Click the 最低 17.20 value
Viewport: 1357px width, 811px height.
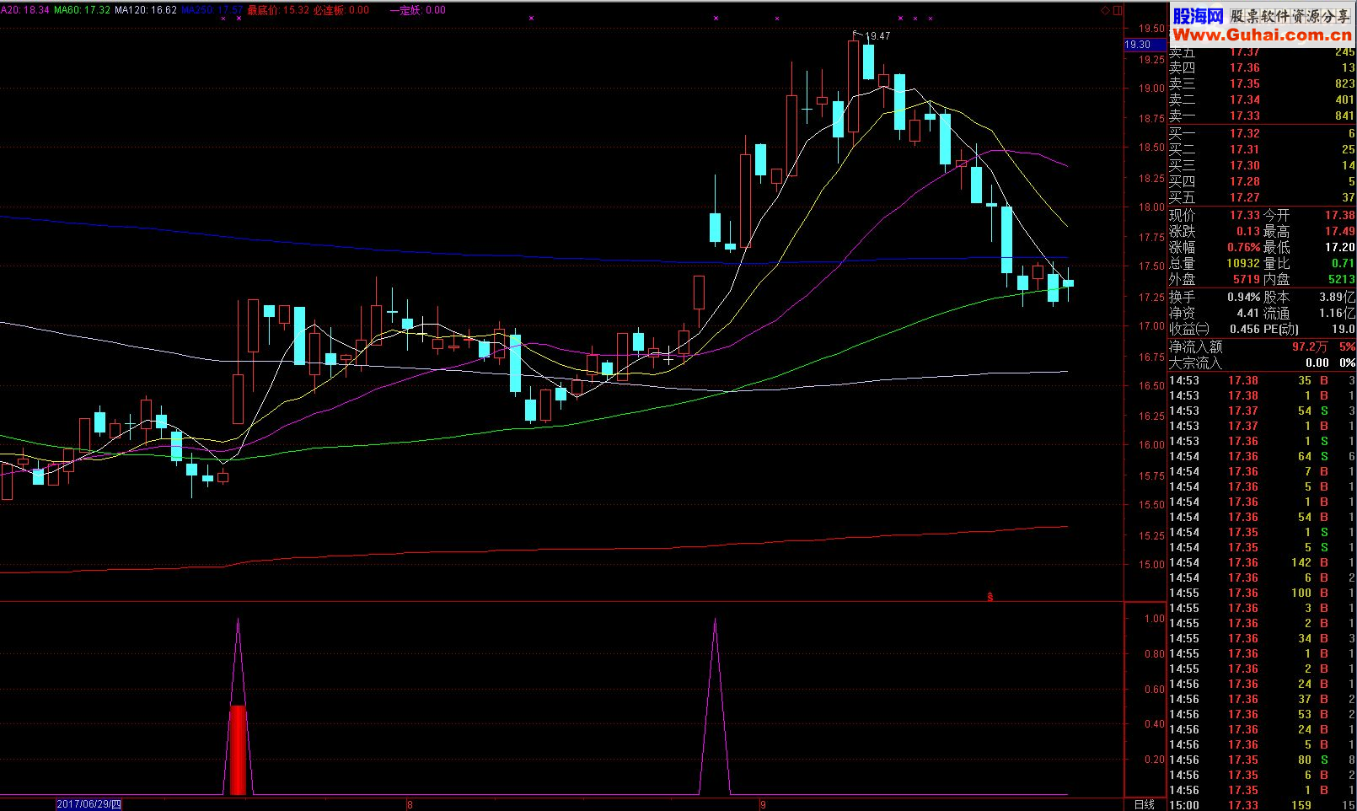(x=1339, y=247)
